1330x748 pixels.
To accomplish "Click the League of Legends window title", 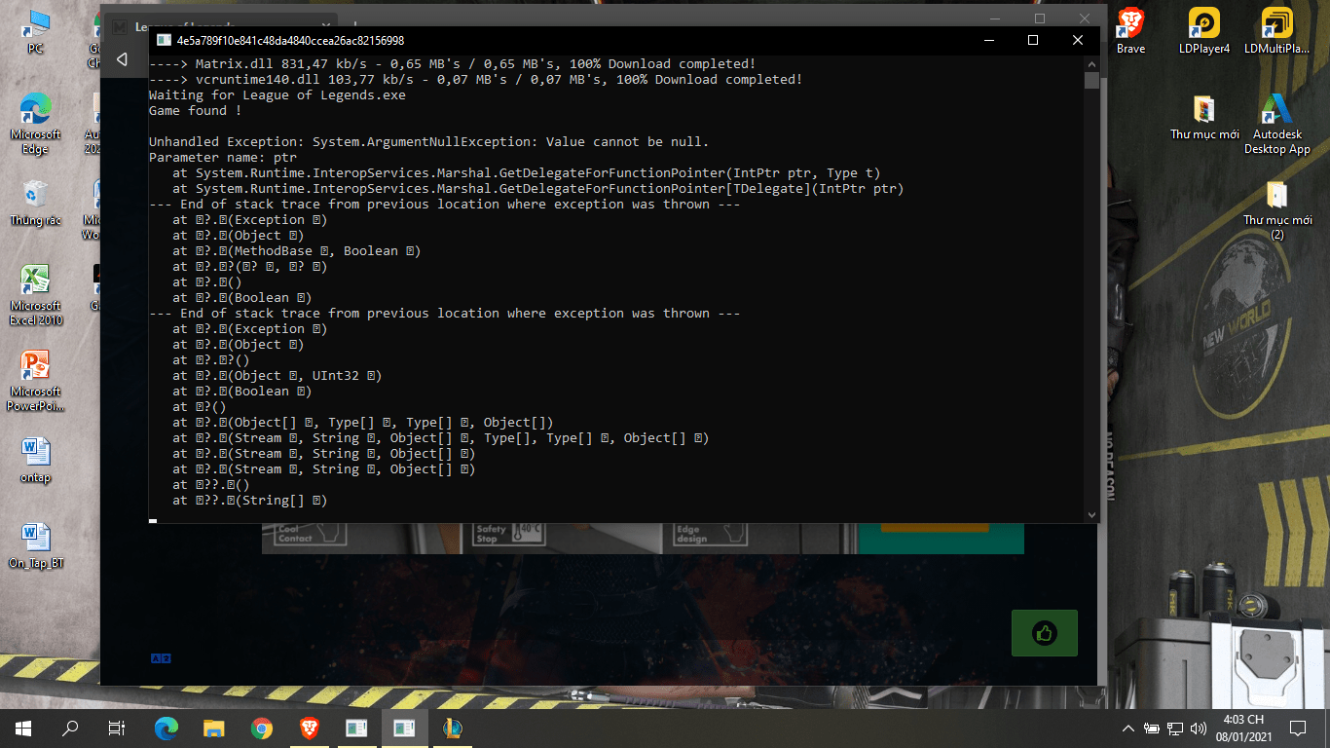I will (185, 25).
